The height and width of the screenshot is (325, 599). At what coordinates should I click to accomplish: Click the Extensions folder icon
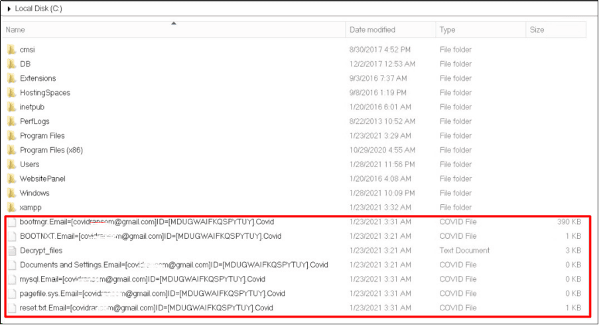[11, 78]
